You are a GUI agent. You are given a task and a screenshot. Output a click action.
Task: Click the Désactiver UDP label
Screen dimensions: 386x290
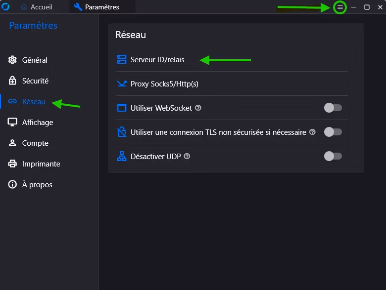(x=155, y=156)
